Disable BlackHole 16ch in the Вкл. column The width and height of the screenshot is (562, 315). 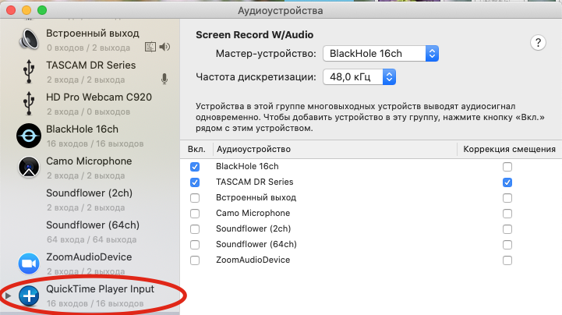pos(195,167)
